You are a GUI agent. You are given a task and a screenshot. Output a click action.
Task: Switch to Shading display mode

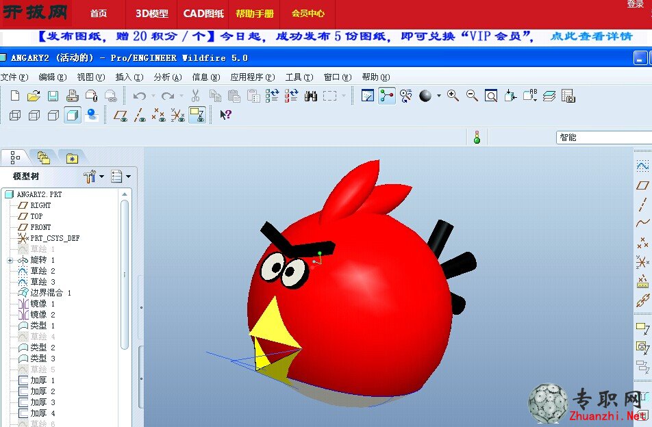coord(73,115)
